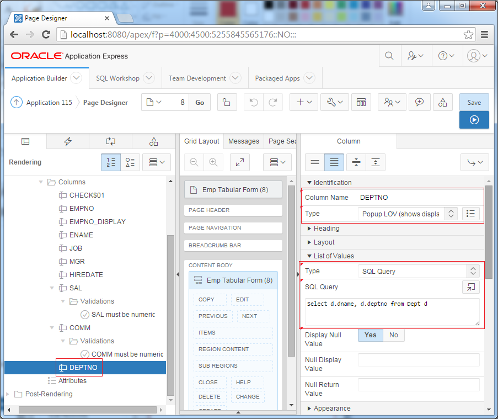Switch to the Dynamic Actions lightning tab

click(x=68, y=141)
